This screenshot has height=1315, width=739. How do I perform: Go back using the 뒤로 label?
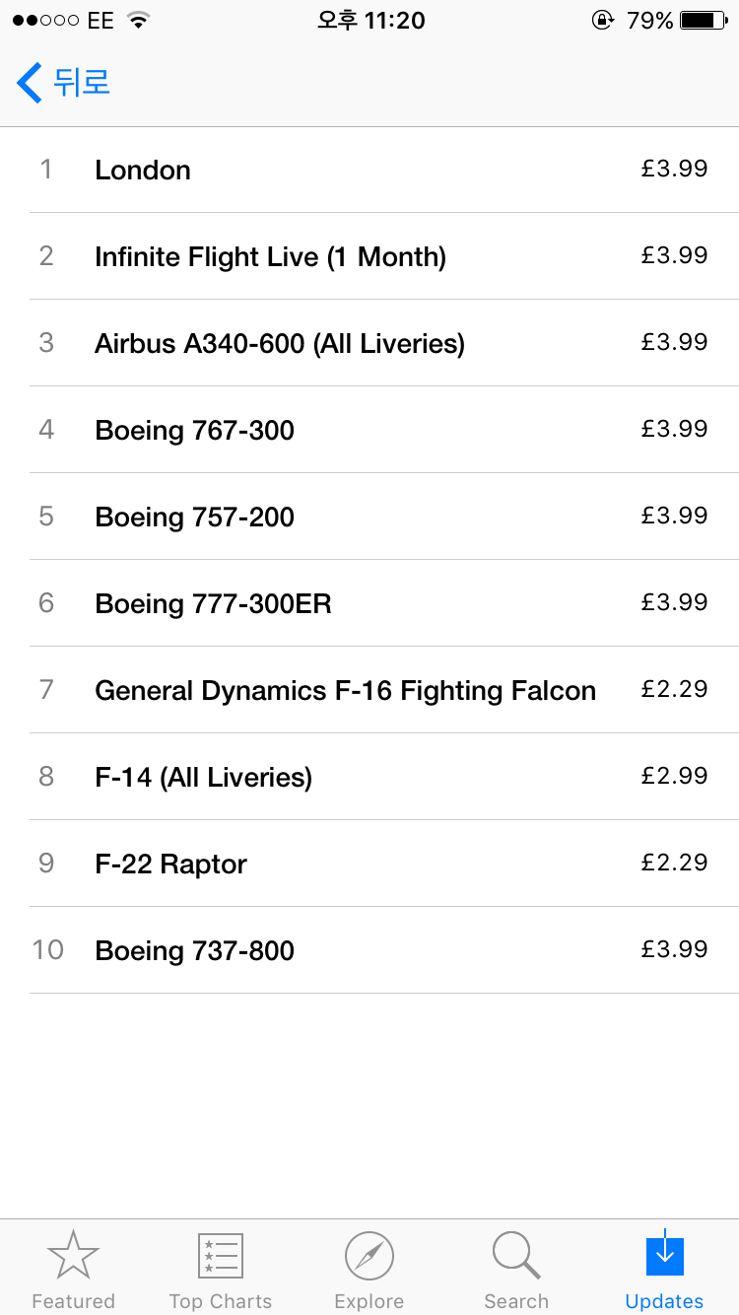82,83
